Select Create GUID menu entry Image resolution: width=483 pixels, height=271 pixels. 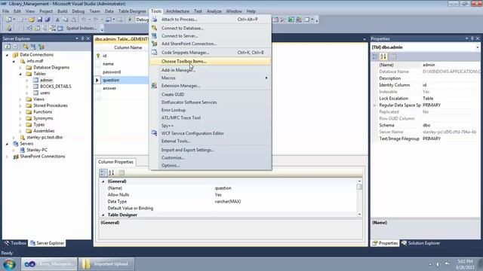coord(211,95)
